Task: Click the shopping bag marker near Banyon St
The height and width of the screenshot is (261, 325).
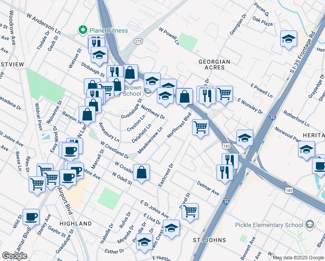Action: pos(87,114)
